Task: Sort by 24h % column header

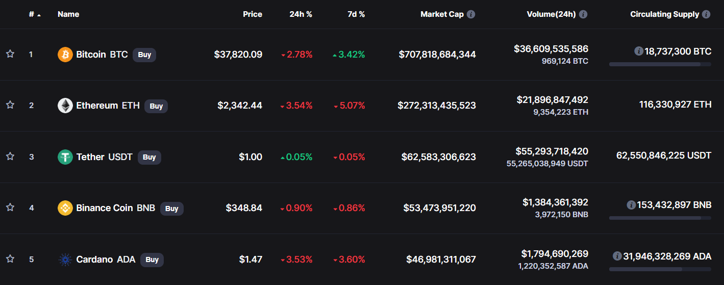Action: (x=301, y=14)
